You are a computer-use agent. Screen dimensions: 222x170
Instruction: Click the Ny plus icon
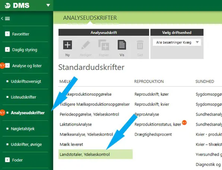pos(67,45)
